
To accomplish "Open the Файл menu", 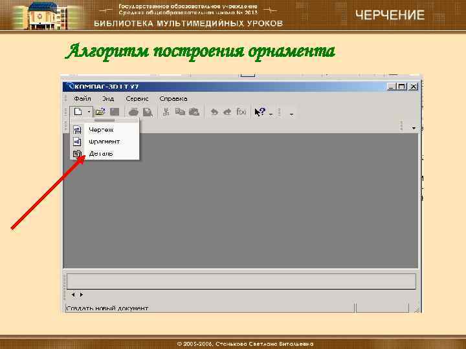I will click(x=82, y=98).
